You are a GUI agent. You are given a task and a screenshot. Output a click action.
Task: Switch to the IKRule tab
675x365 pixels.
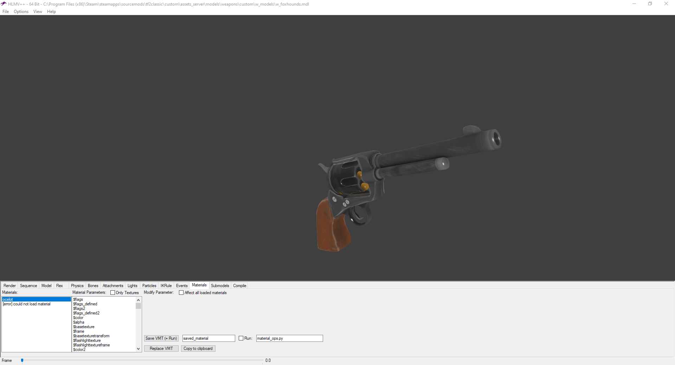pos(166,286)
